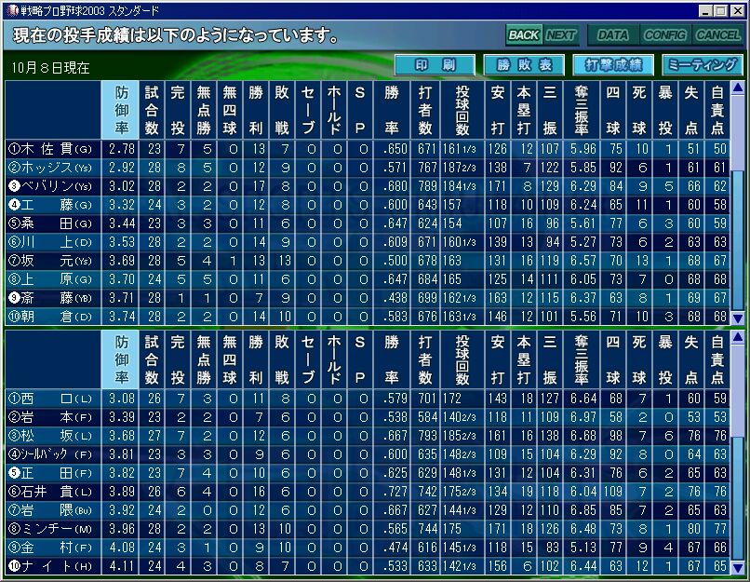Select pitcher 松坂(L) row
Screen dimensions: 750x582
[x=368, y=436]
